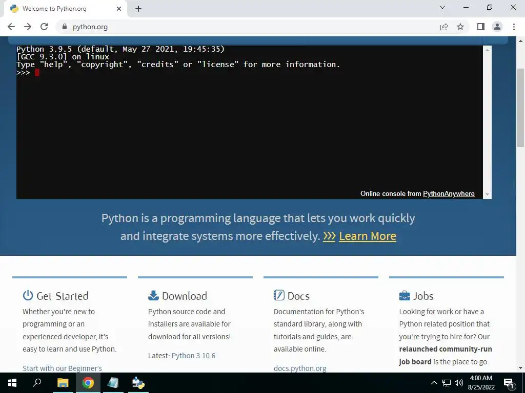Open the PythonAnywhere link
The height and width of the screenshot is (393, 525).
[x=449, y=194]
